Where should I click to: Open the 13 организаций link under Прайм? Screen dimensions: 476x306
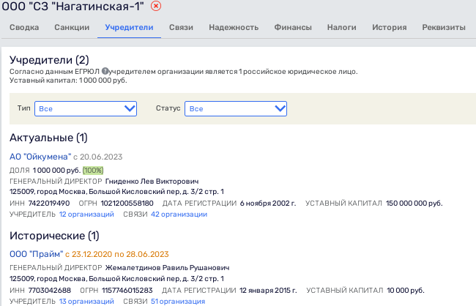[x=86, y=302]
